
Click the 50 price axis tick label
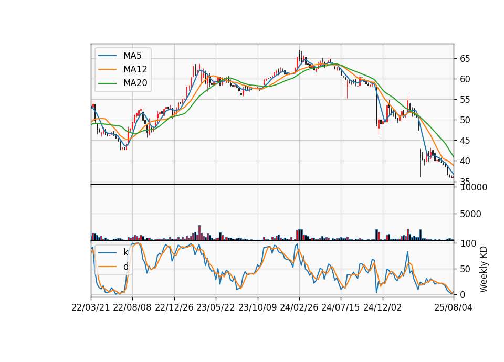(465, 120)
